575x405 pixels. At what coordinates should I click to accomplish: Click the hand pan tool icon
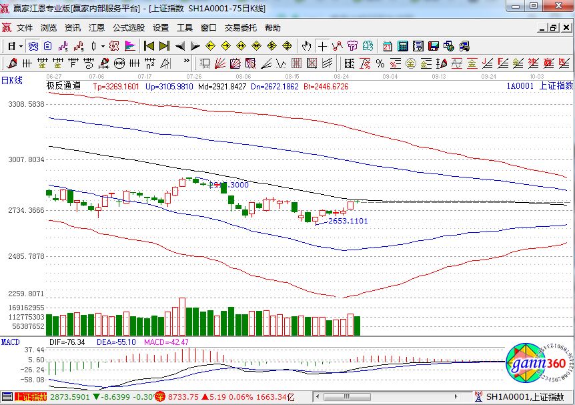tap(307, 46)
